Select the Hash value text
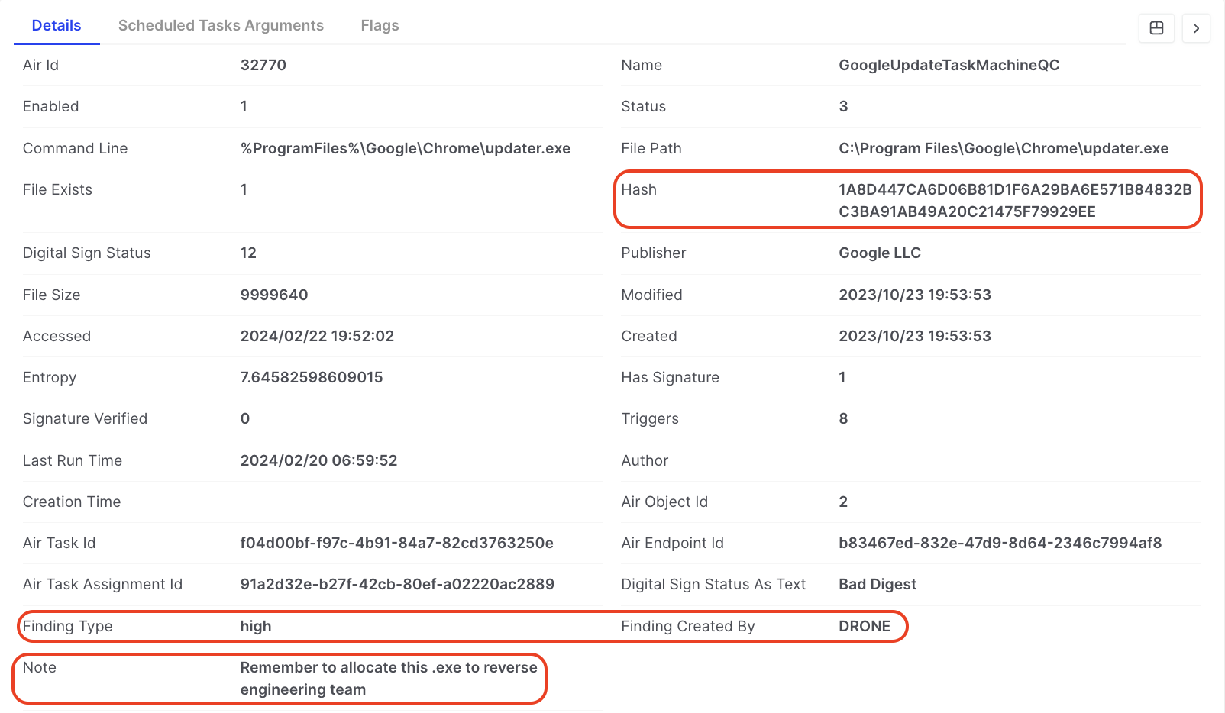Viewport: 1225px width, 713px height. [x=1014, y=200]
